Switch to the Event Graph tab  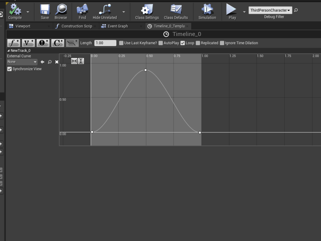tap(117, 26)
